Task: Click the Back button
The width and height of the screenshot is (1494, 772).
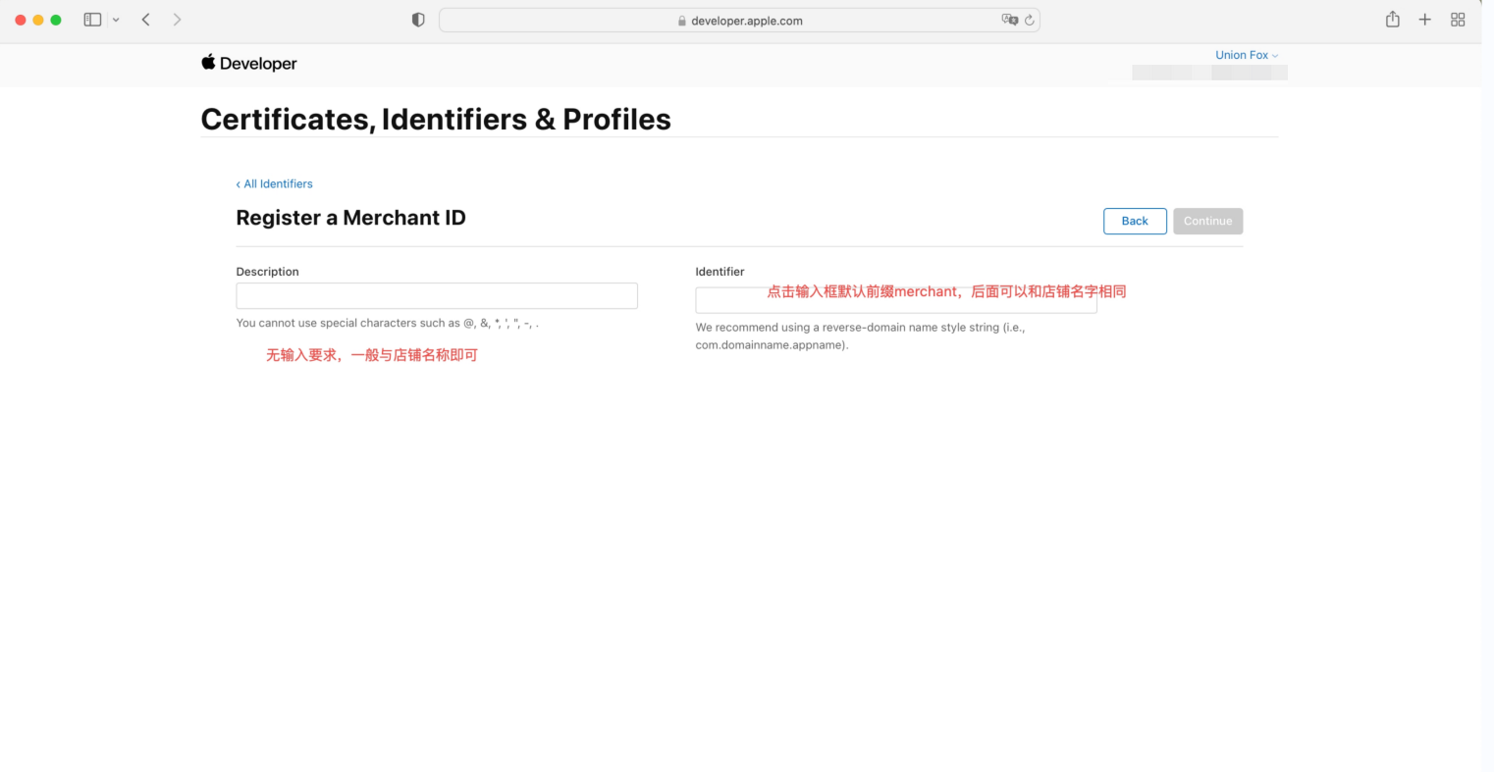Action: coord(1135,221)
